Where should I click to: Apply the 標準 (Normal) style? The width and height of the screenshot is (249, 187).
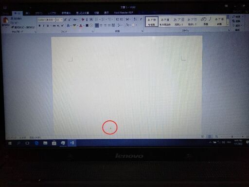(x=152, y=21)
